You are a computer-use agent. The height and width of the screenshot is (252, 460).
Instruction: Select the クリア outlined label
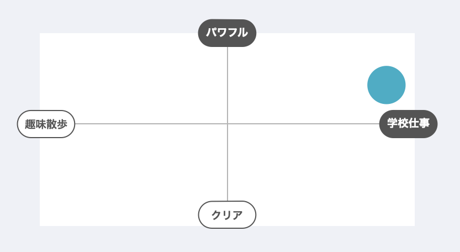pyautogui.click(x=227, y=214)
